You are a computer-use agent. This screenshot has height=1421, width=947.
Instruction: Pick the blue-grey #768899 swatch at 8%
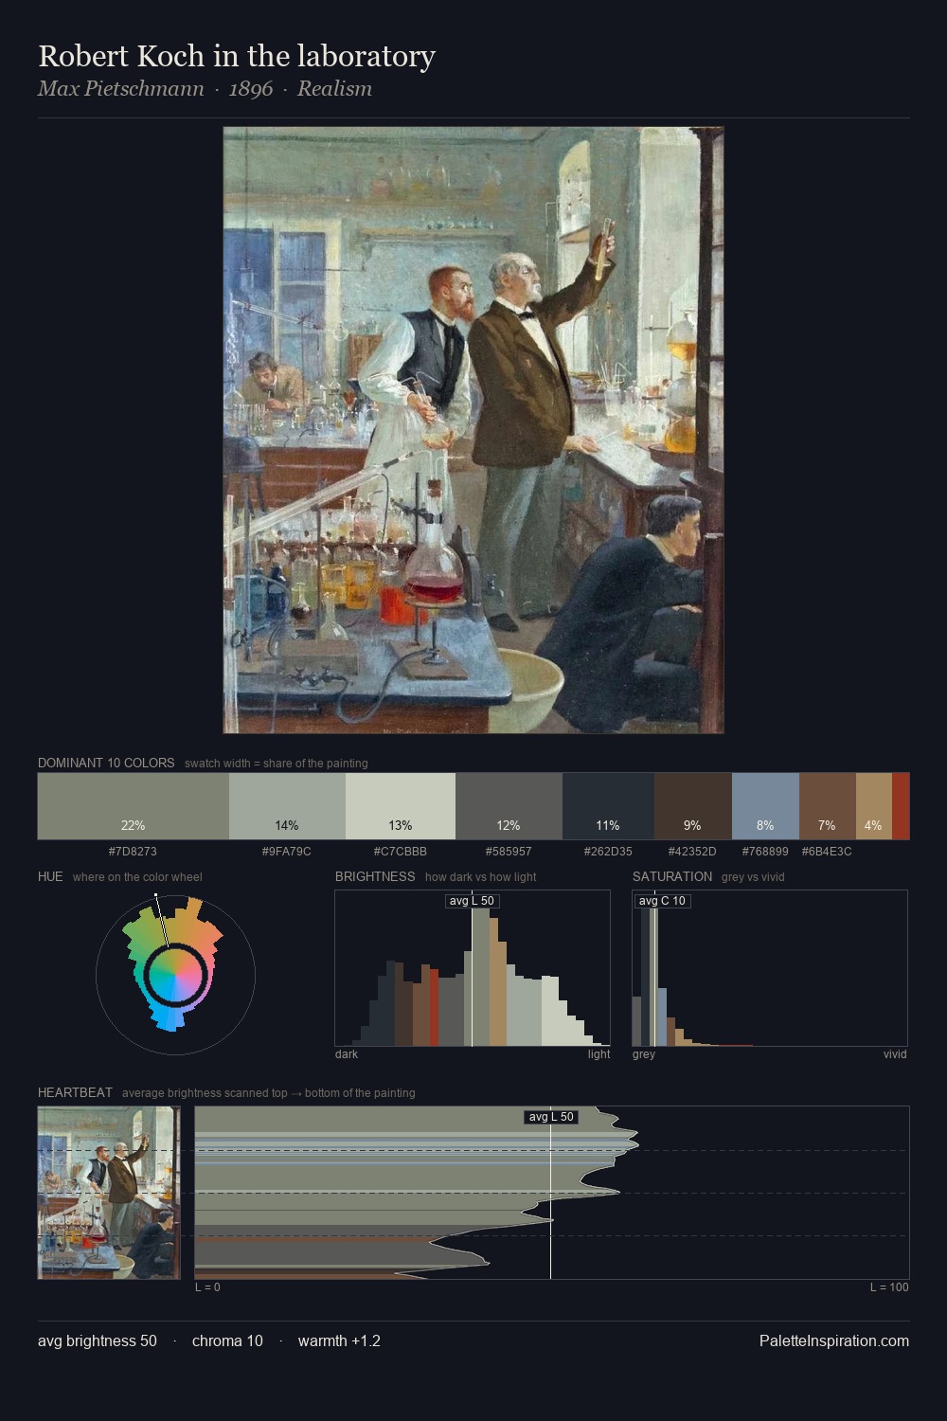pyautogui.click(x=765, y=806)
